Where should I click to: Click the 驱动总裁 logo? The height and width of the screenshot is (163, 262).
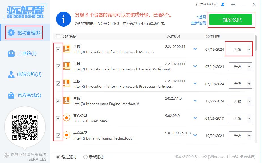[x=25, y=11]
